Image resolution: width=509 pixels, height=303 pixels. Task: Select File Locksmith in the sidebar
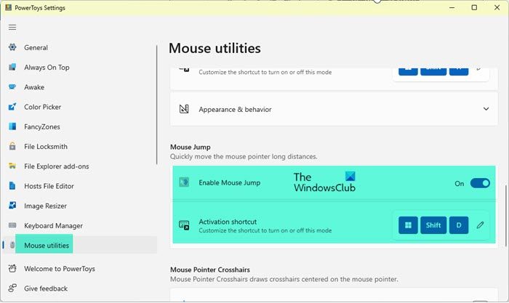(x=46, y=146)
